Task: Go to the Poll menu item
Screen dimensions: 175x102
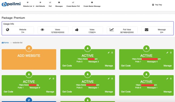Action: [x=50, y=6]
